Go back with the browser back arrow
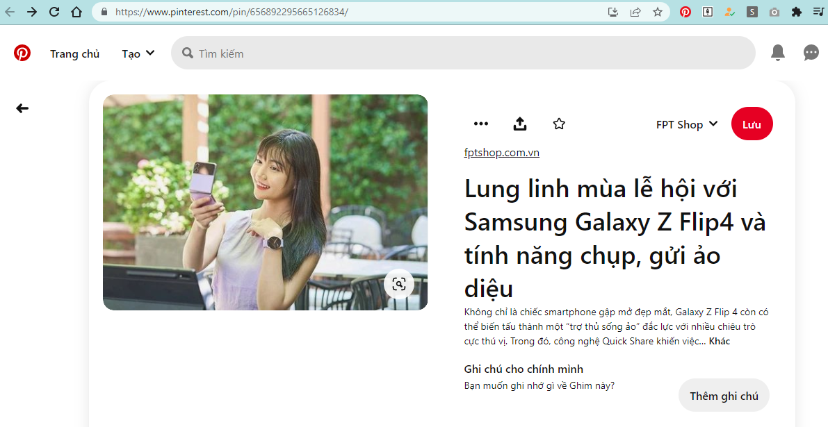 (10, 12)
